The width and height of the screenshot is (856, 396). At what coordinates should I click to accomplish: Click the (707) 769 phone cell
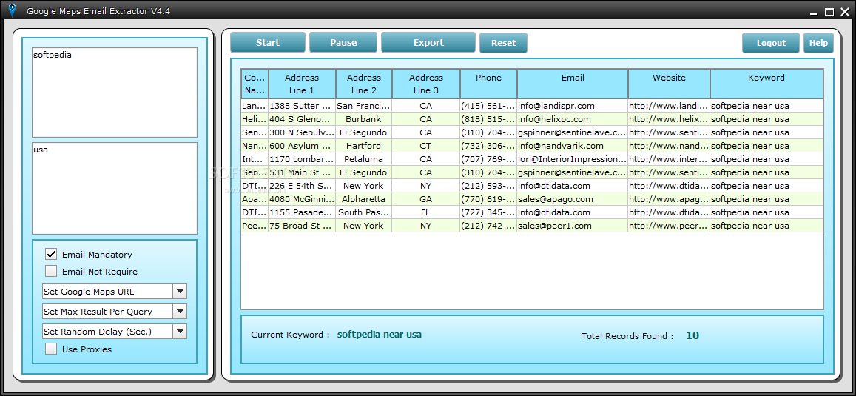(488, 159)
